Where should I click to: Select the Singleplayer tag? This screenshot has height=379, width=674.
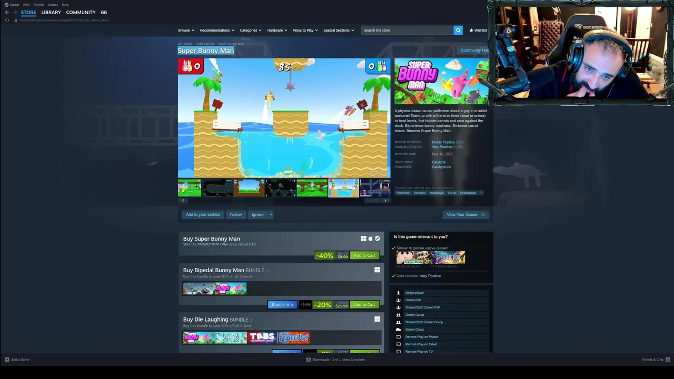tap(468, 193)
